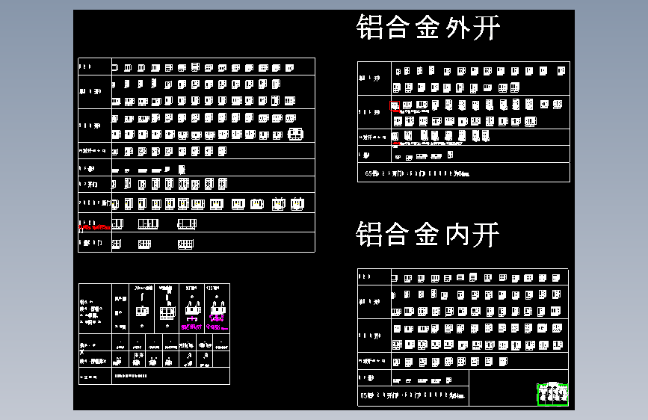The image size is (648, 420).
Task: Select the green-outlined block in the 铝合金内开 table
Action: (552, 394)
